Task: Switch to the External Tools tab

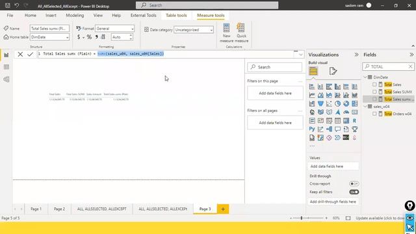Action: point(143,16)
